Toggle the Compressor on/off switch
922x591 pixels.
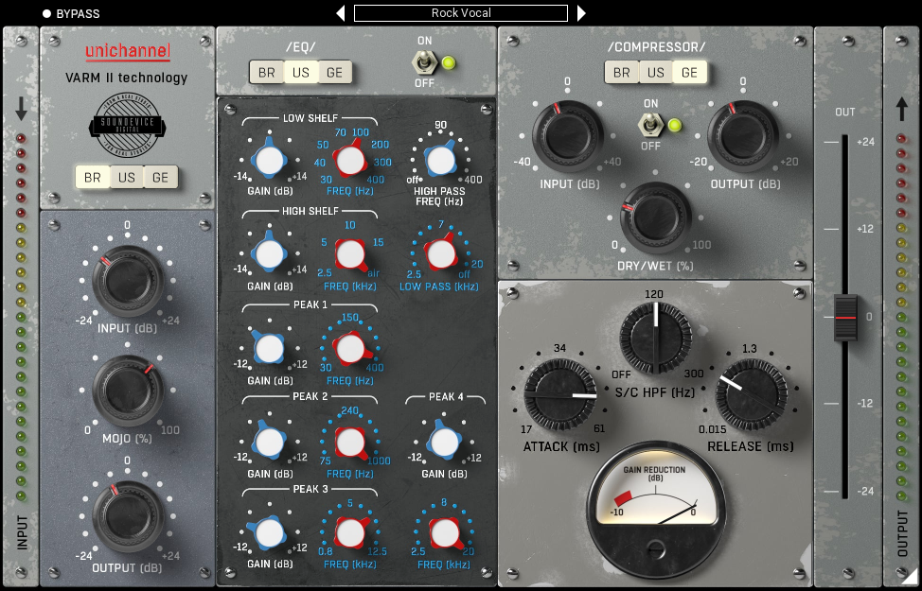651,124
